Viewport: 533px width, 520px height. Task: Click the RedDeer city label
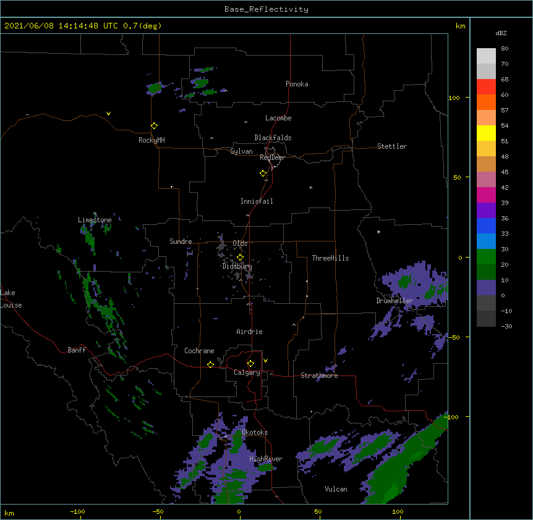[x=272, y=157]
